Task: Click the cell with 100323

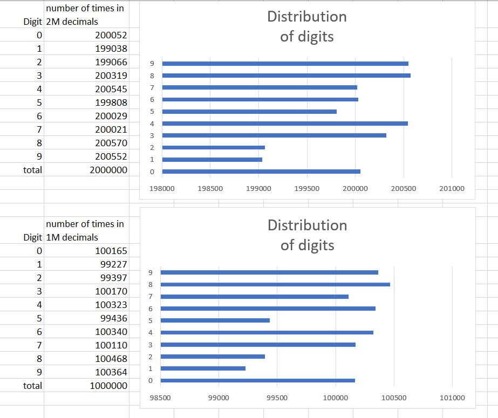Action: (x=86, y=305)
